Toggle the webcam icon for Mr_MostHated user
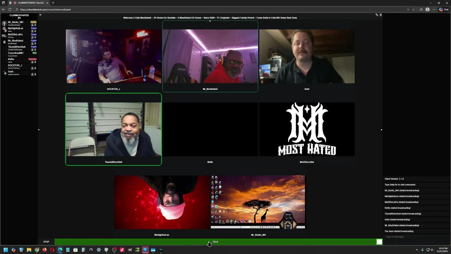This screenshot has height=254, width=451. pos(32,43)
